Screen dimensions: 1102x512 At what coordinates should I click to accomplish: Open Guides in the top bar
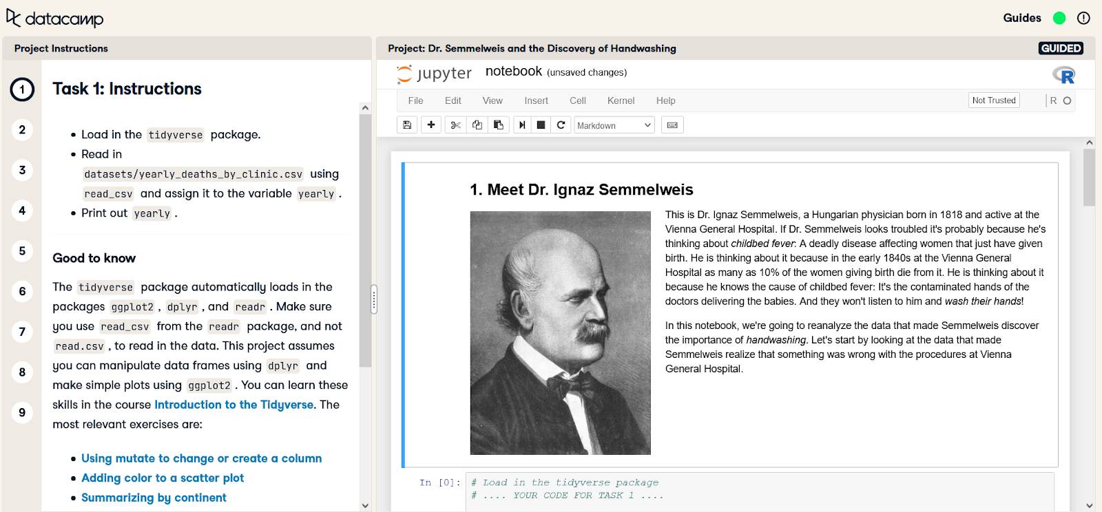(1022, 18)
